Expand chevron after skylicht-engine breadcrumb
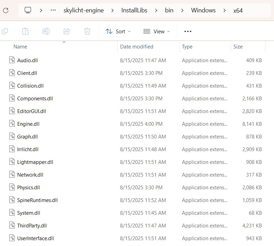274x246 pixels. [112, 10]
